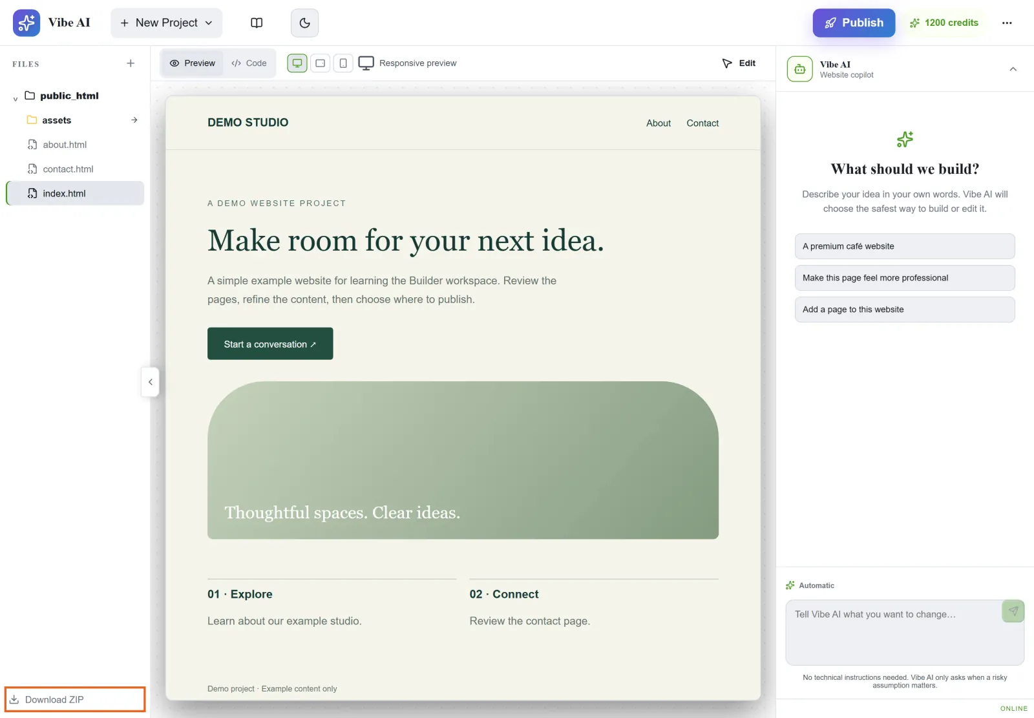Switch to the Code tab
This screenshot has height=718, width=1034.
coord(249,63)
